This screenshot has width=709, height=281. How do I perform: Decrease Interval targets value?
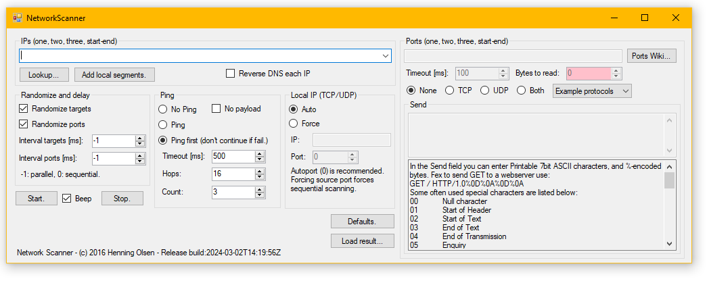[x=141, y=144]
